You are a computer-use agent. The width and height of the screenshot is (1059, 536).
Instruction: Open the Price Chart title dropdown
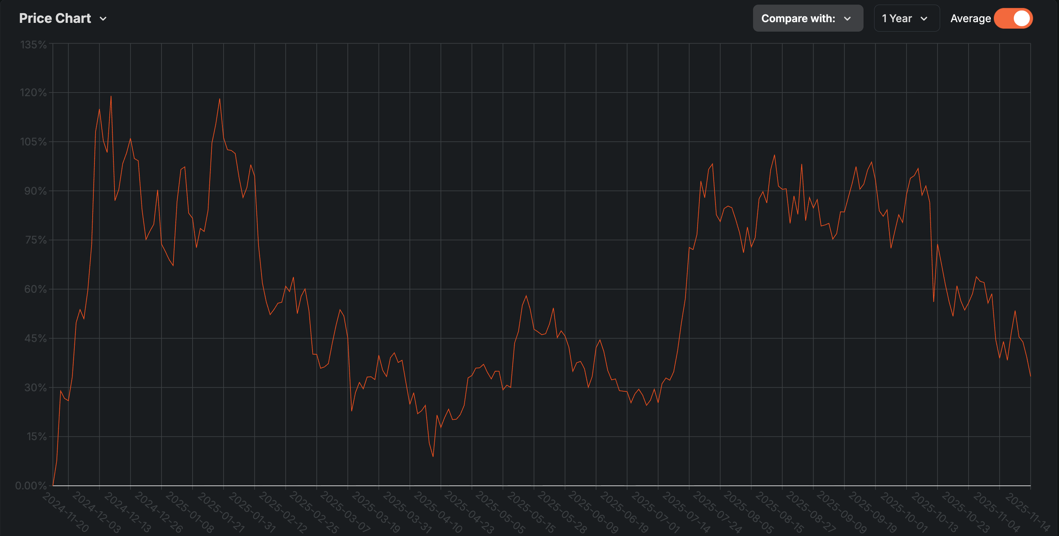[x=55, y=19]
